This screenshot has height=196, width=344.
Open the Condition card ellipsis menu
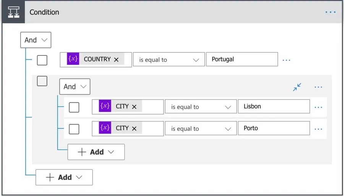point(330,12)
